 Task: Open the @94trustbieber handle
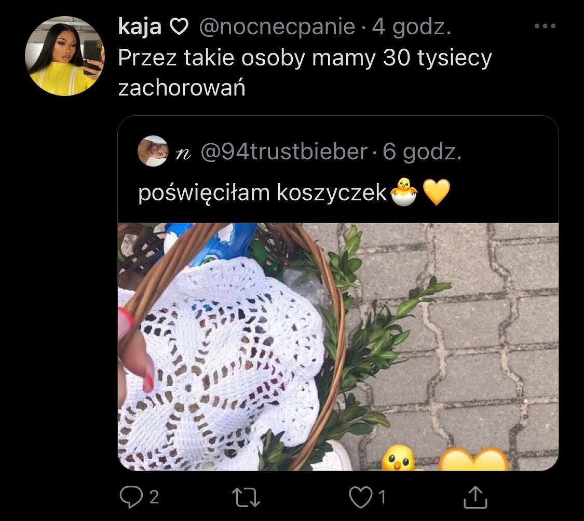284,152
